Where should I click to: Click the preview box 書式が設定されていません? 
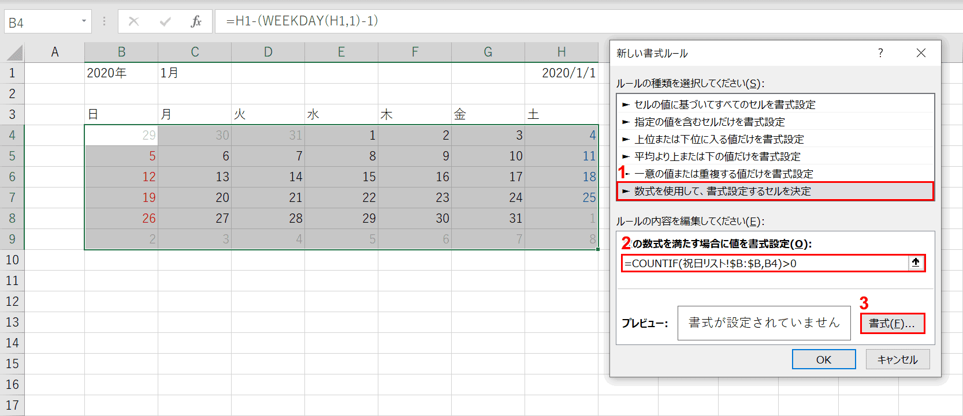[764, 323]
